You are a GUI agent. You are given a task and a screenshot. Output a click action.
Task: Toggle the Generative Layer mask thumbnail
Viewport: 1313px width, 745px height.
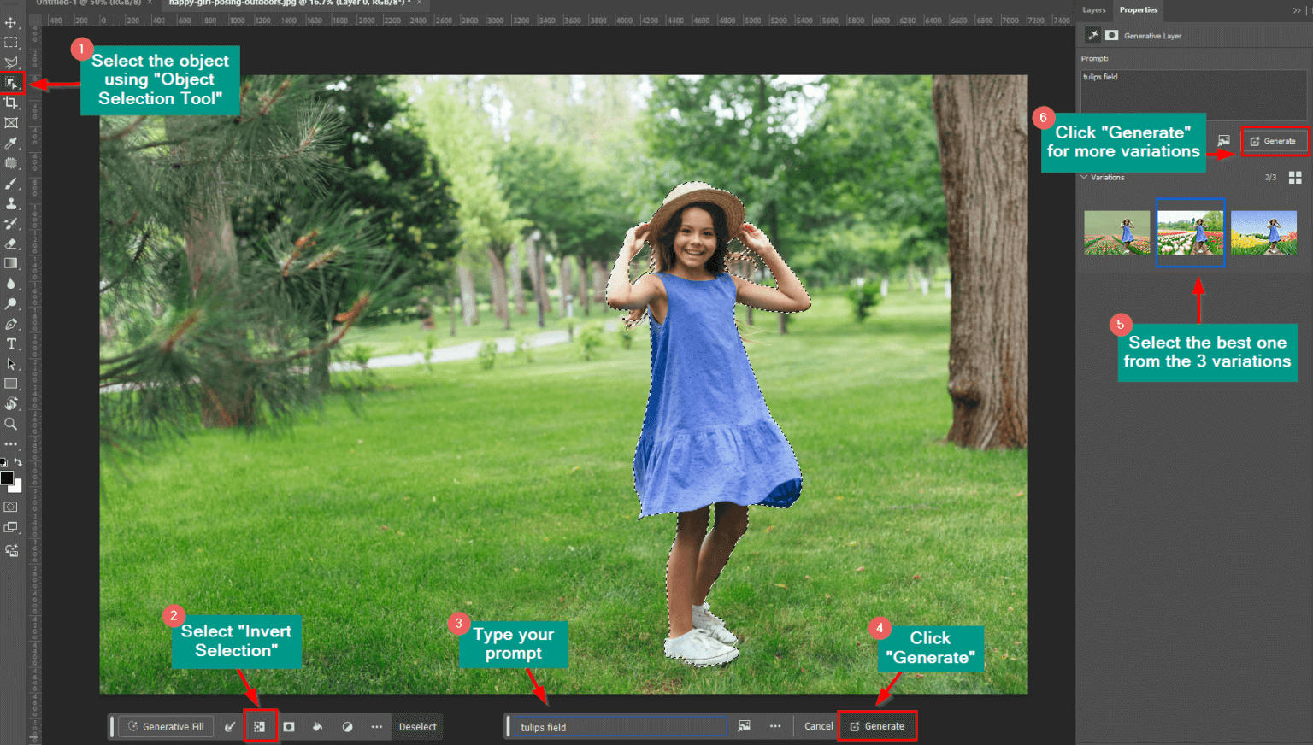click(1112, 35)
